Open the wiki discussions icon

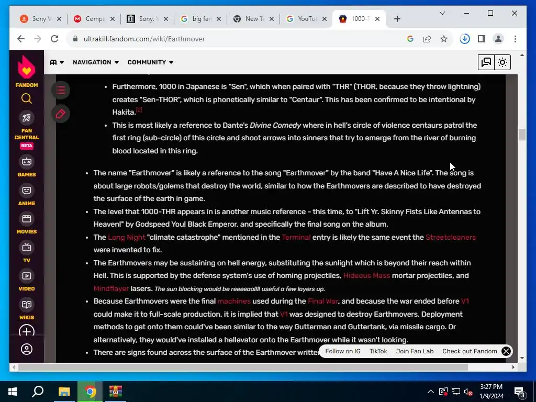coord(486,62)
